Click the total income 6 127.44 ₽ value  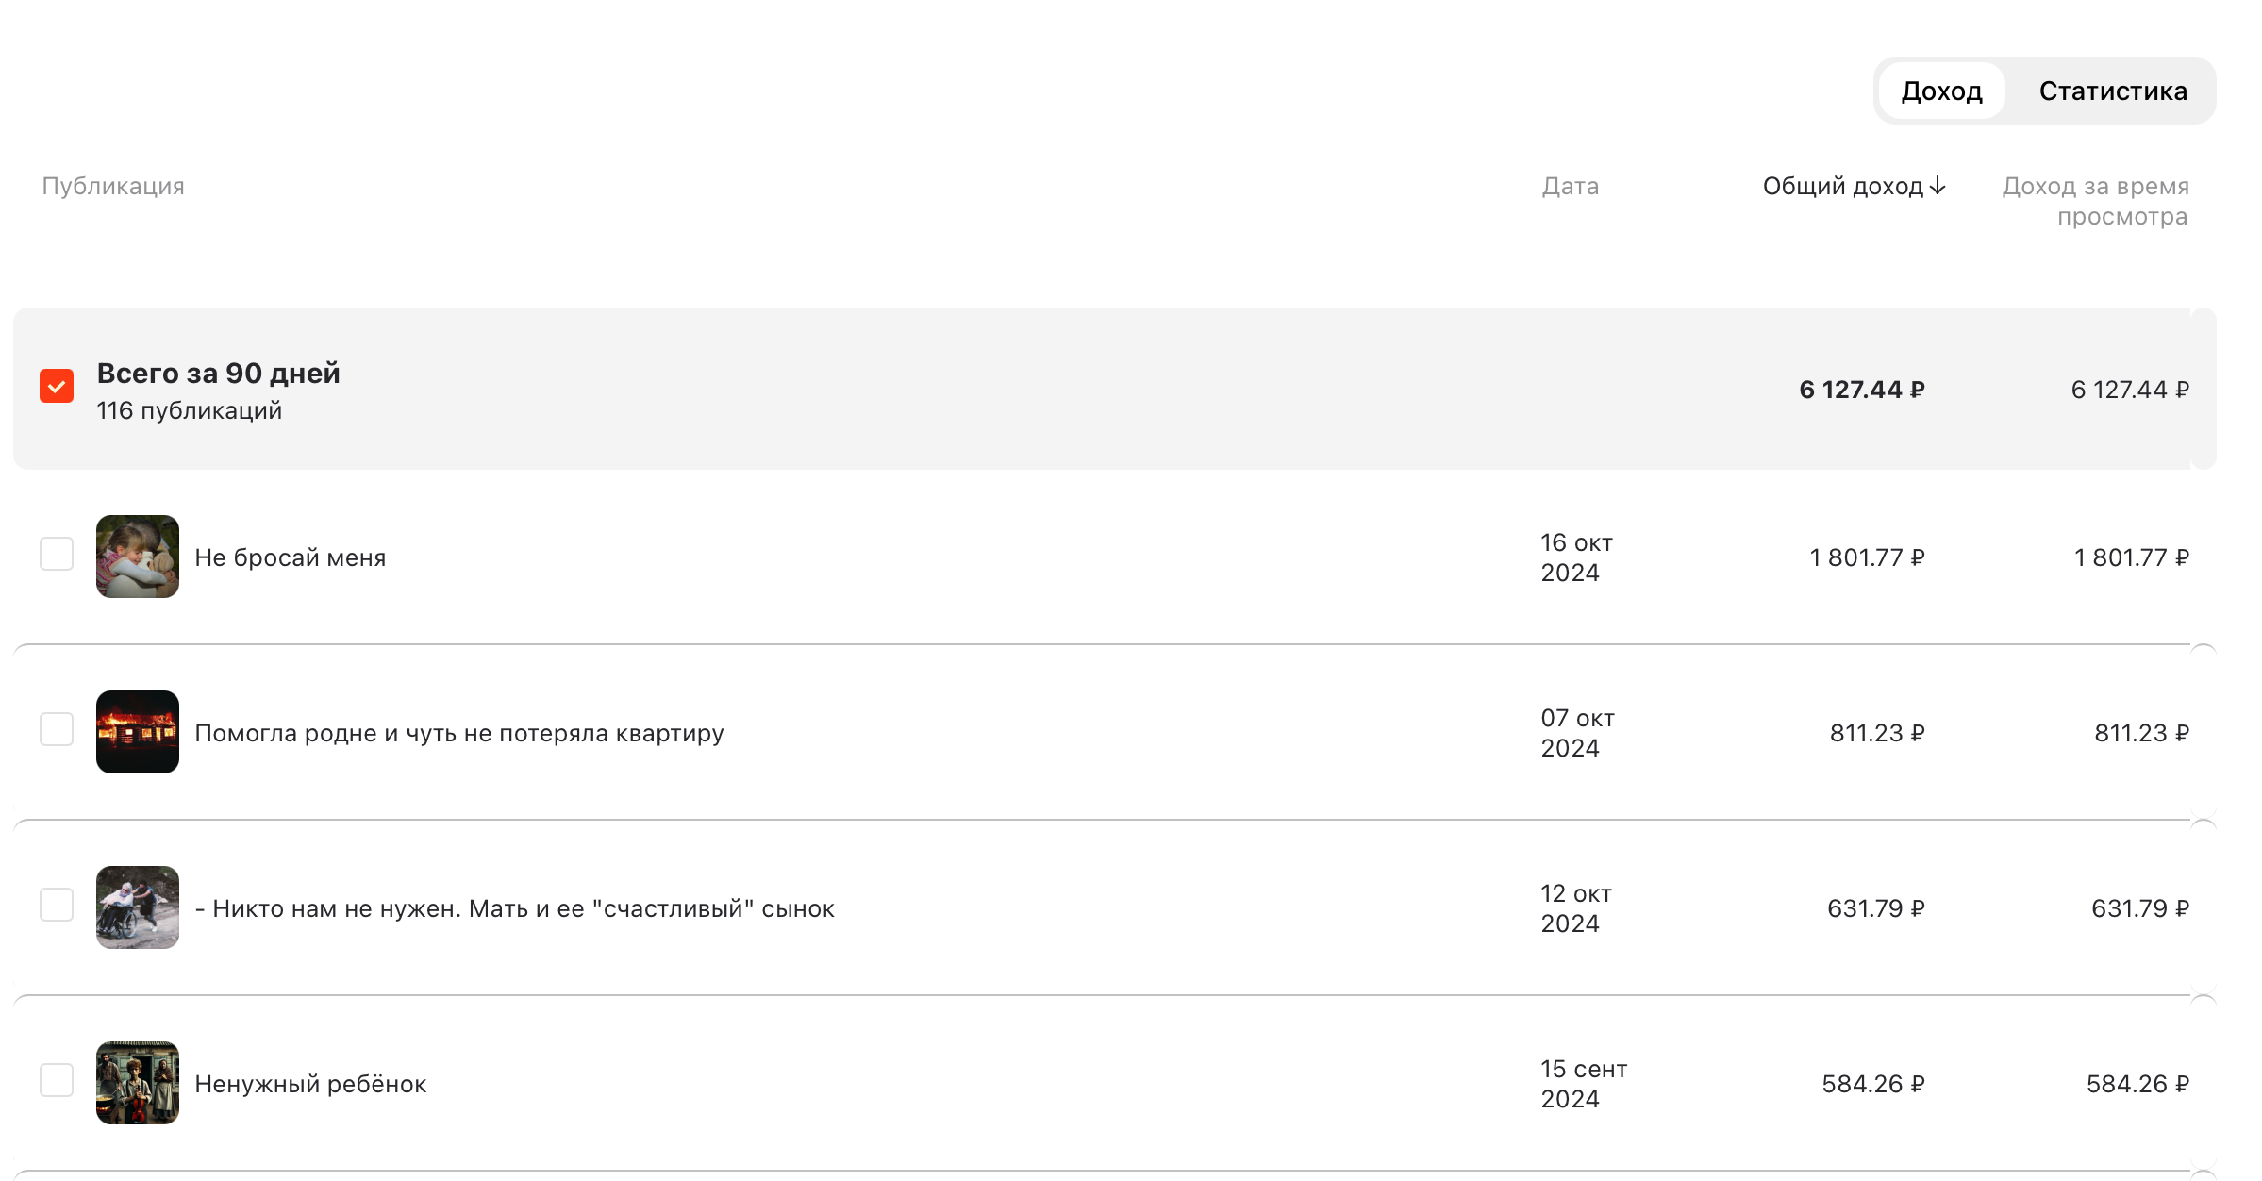(x=1861, y=390)
